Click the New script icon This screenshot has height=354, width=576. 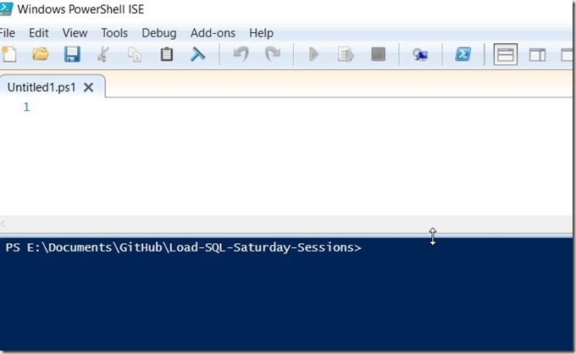(8, 54)
